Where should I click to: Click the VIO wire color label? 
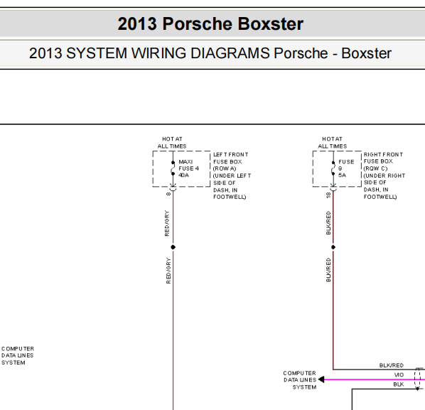point(399,374)
